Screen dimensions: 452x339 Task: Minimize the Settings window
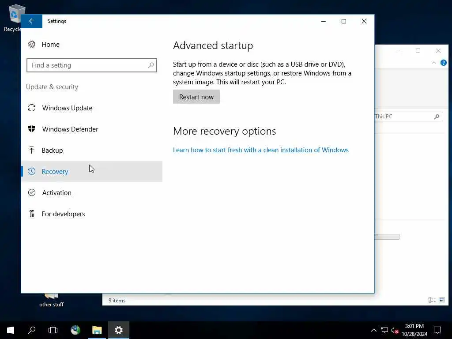click(324, 21)
